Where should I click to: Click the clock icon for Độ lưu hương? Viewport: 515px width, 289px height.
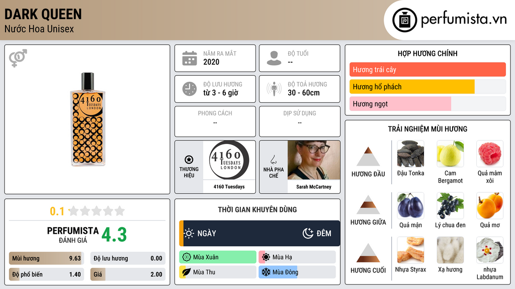point(190,89)
